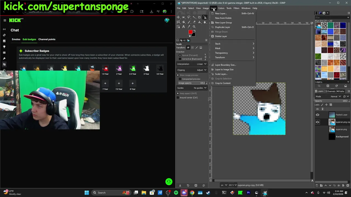Adjust the Image opacity slider

(193, 83)
